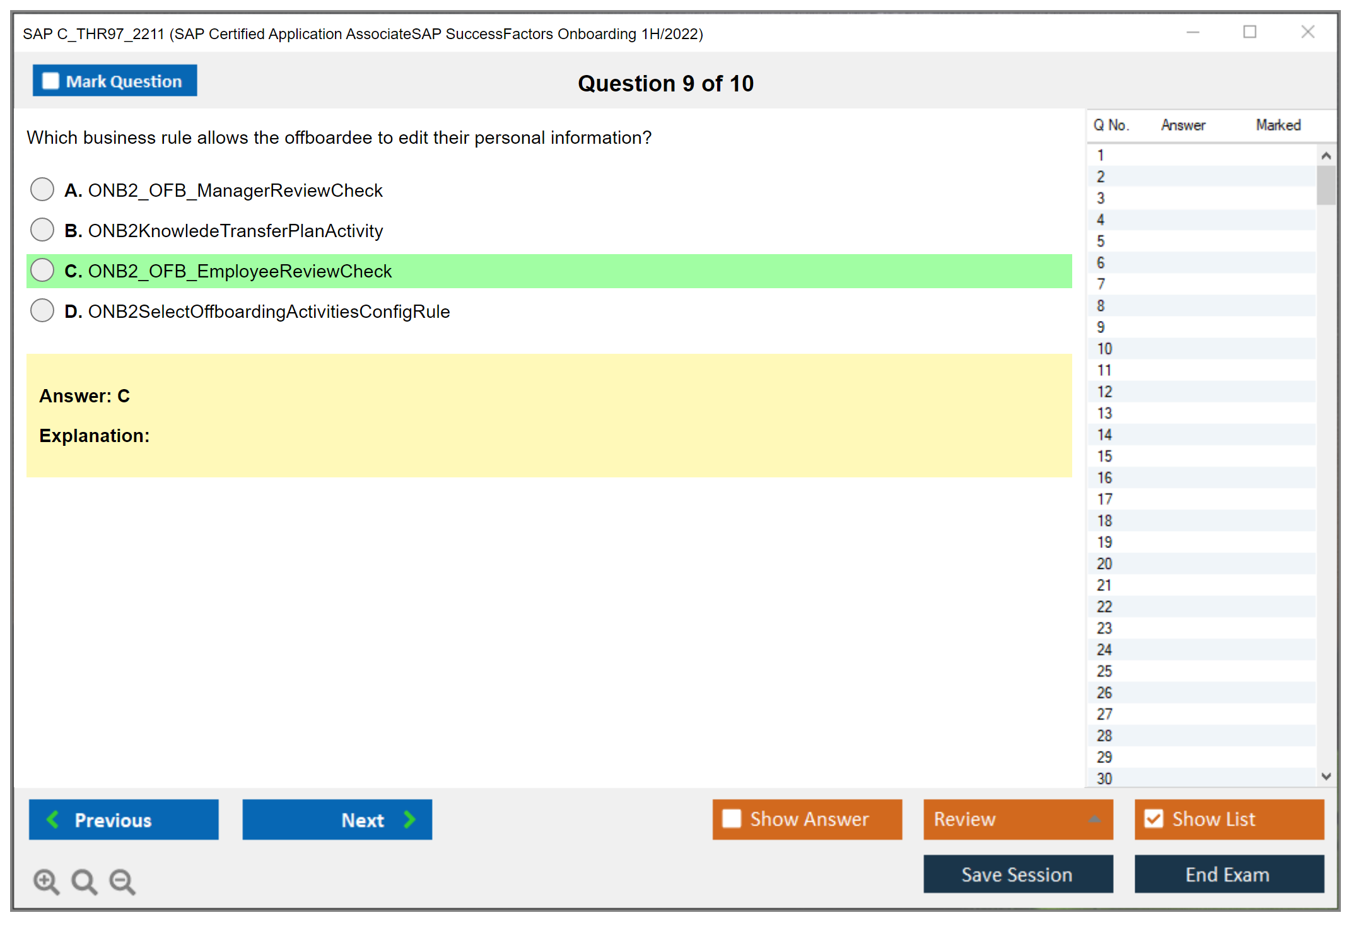1356x927 pixels.
Task: Close the exam window
Action: coord(1307,32)
